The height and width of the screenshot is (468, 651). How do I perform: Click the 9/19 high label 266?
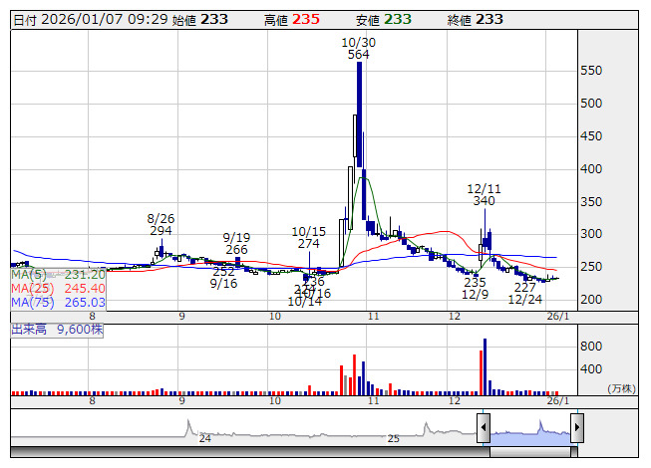coord(236,250)
